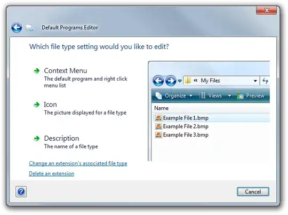
Task: Click the blue back arrow in title bar
Action: click(17, 28)
